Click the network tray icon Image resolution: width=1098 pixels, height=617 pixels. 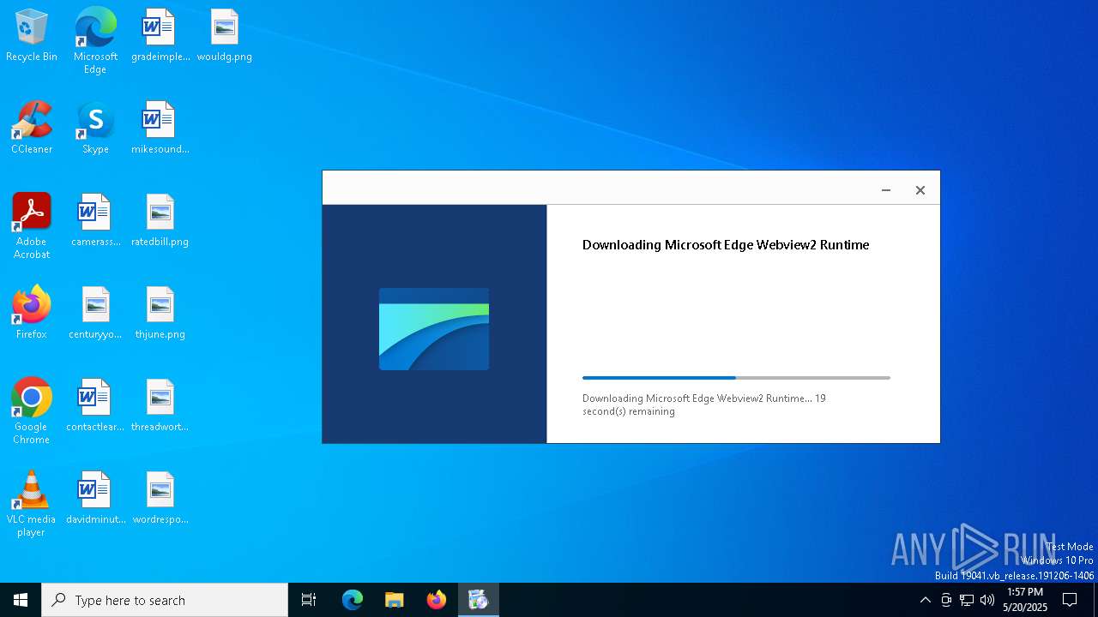967,600
